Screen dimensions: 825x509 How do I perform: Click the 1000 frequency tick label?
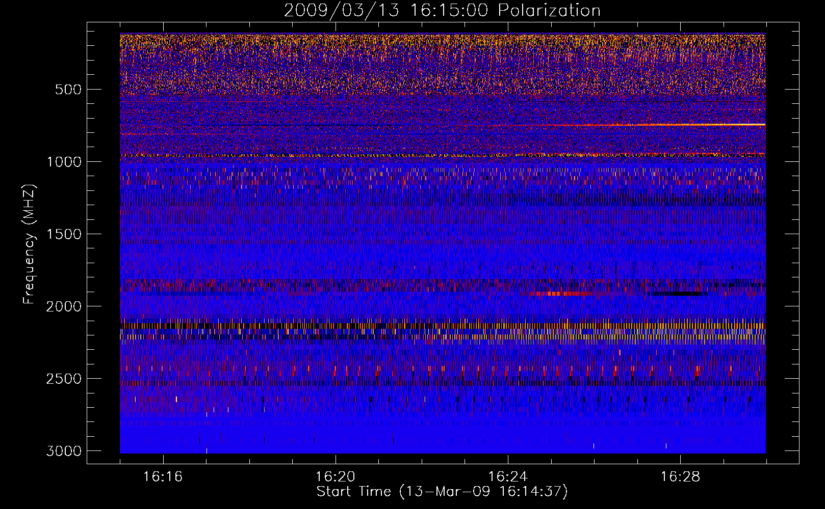(x=64, y=162)
